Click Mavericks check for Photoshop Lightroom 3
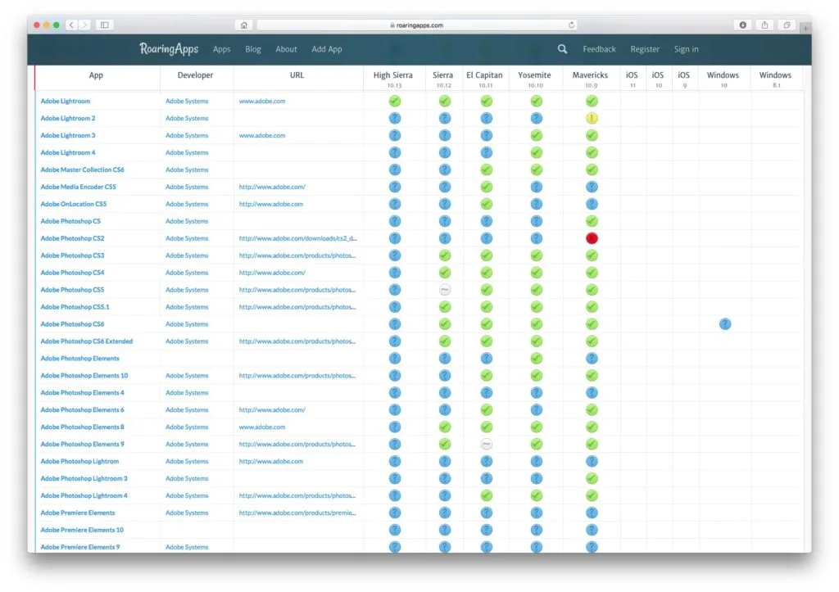The height and width of the screenshot is (592, 839). click(592, 479)
